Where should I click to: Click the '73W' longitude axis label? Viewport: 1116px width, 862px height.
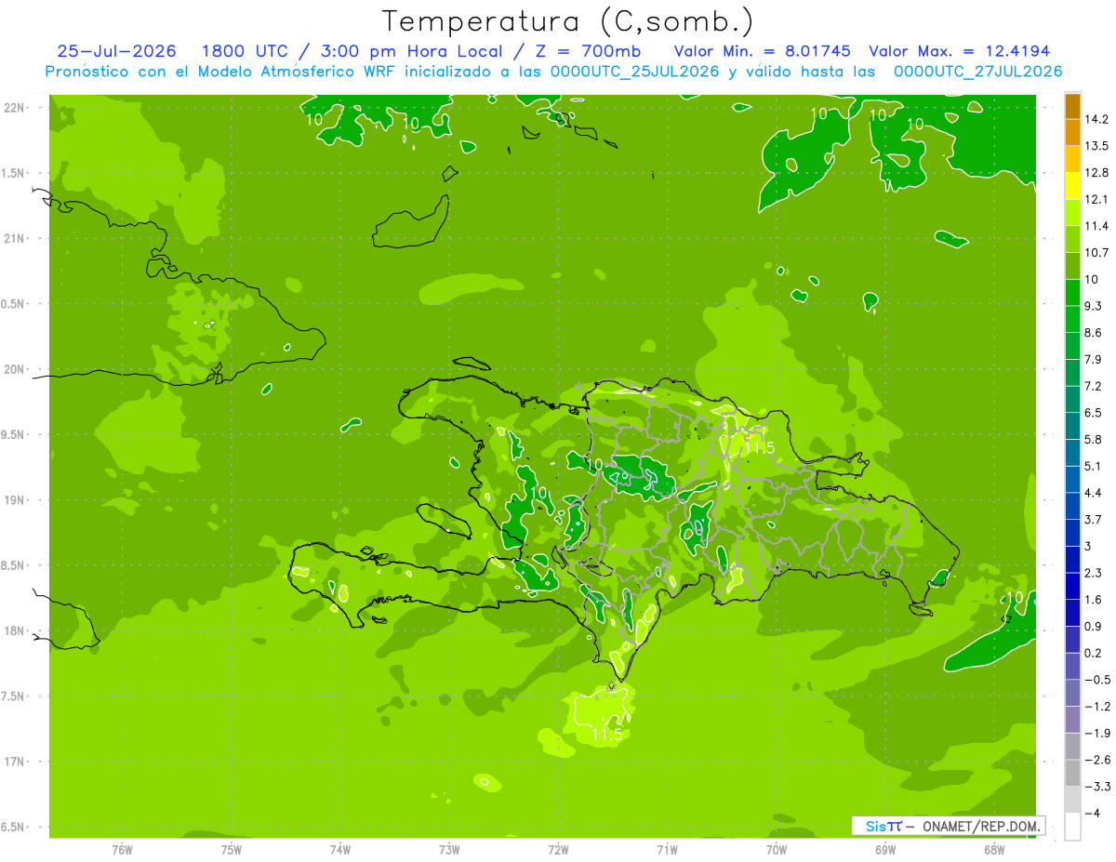449,850
